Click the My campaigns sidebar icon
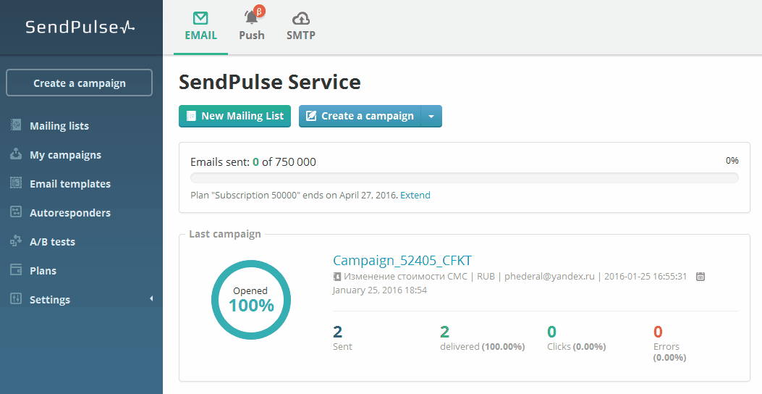 (16, 154)
